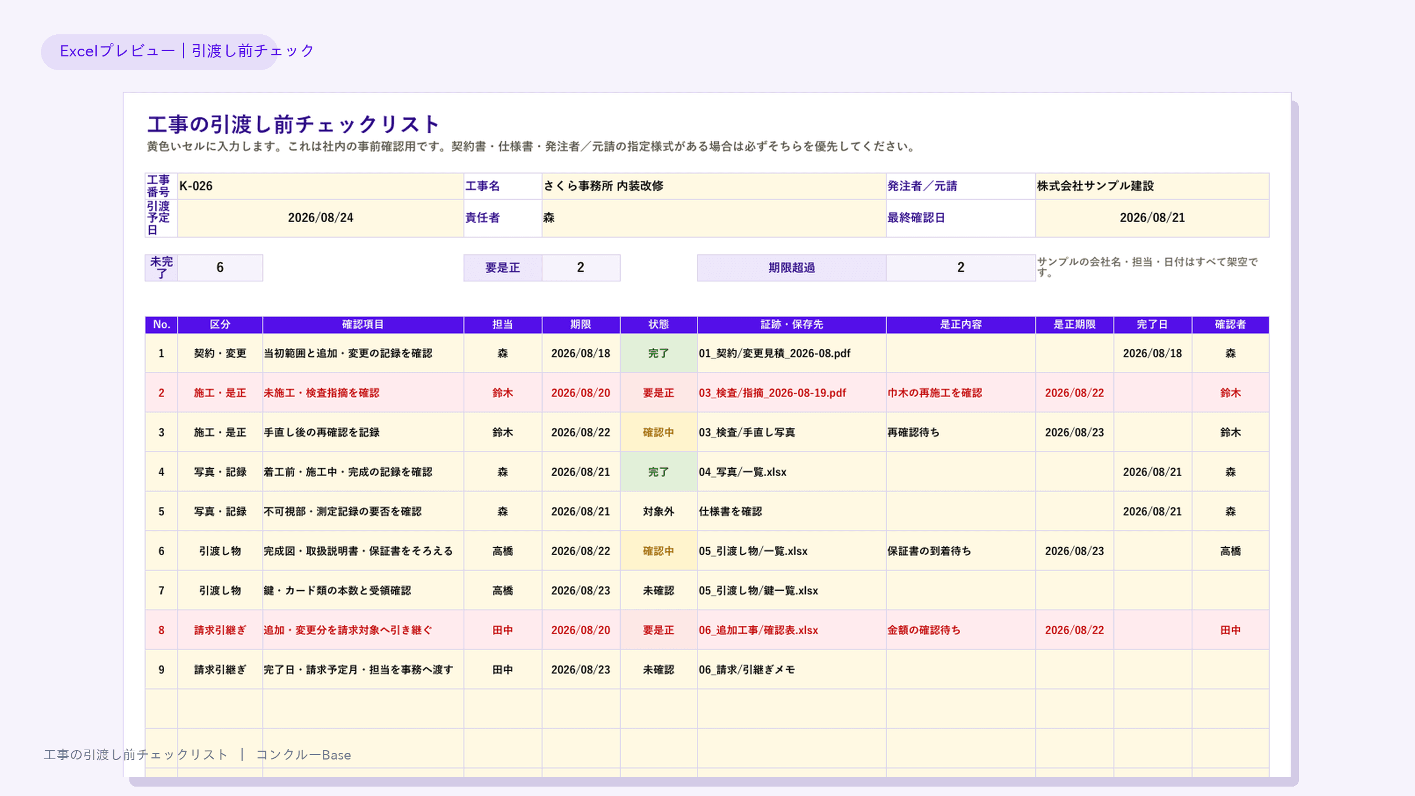Click the 期限超過 summary label
Image resolution: width=1415 pixels, height=796 pixels.
coord(792,268)
